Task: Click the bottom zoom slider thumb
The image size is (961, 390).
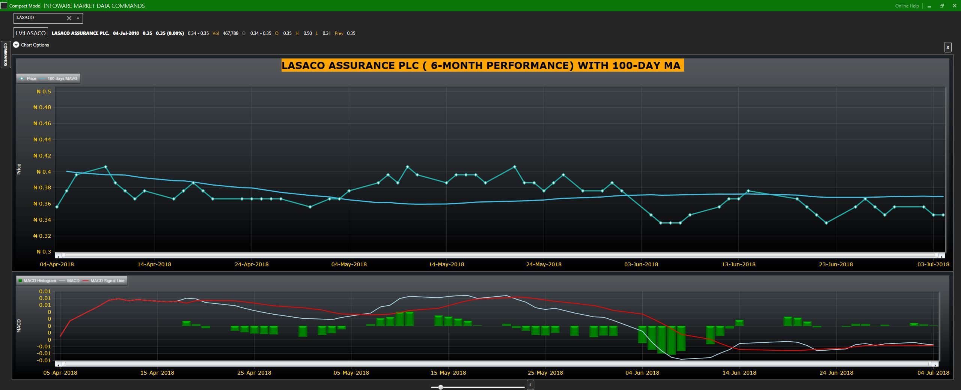Action: [x=441, y=387]
